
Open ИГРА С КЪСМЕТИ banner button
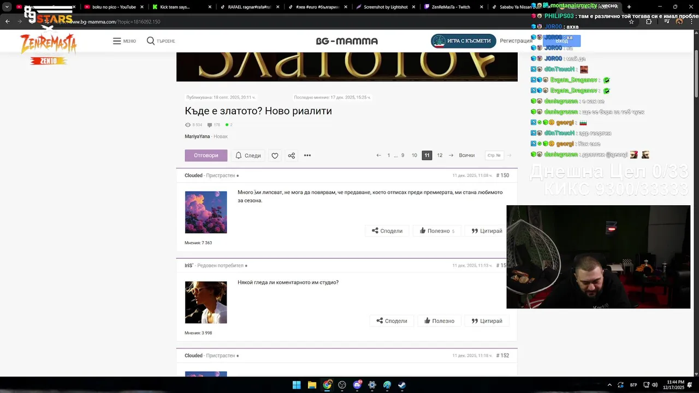pyautogui.click(x=463, y=41)
